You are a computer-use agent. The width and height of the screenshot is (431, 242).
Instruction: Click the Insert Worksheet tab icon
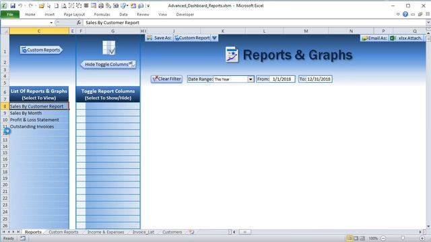191,232
